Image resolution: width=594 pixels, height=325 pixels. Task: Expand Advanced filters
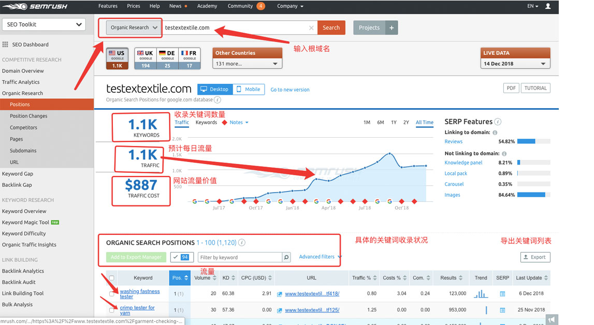tap(320, 257)
